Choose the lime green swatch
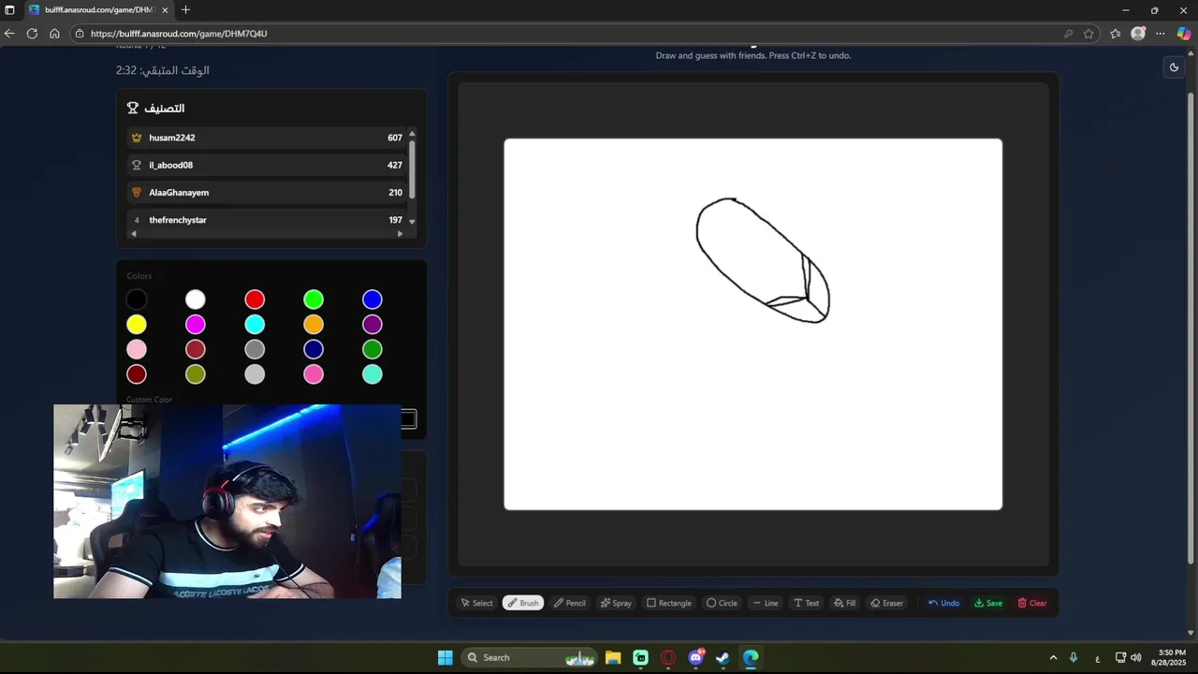 [314, 300]
